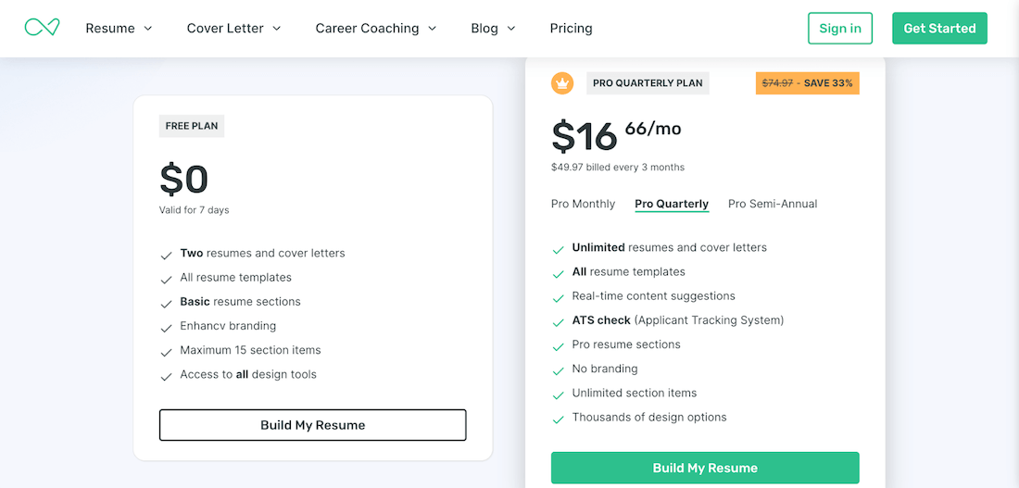
Task: Click the green checkmark beside 'Real-time content suggestions'
Action: pos(558,299)
